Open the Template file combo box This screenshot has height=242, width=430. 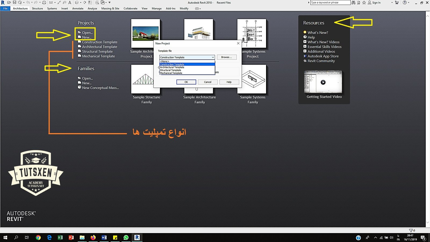point(187,57)
